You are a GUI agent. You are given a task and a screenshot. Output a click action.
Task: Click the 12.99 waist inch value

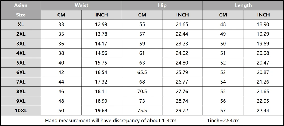tap(101, 24)
